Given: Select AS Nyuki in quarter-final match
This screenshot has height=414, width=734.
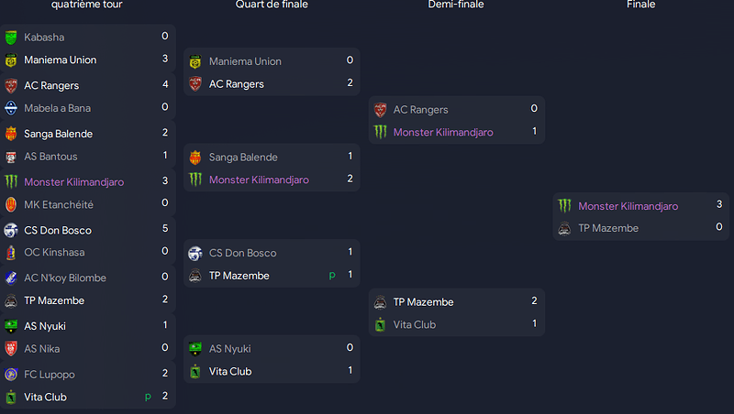Looking at the screenshot, I should [230, 349].
